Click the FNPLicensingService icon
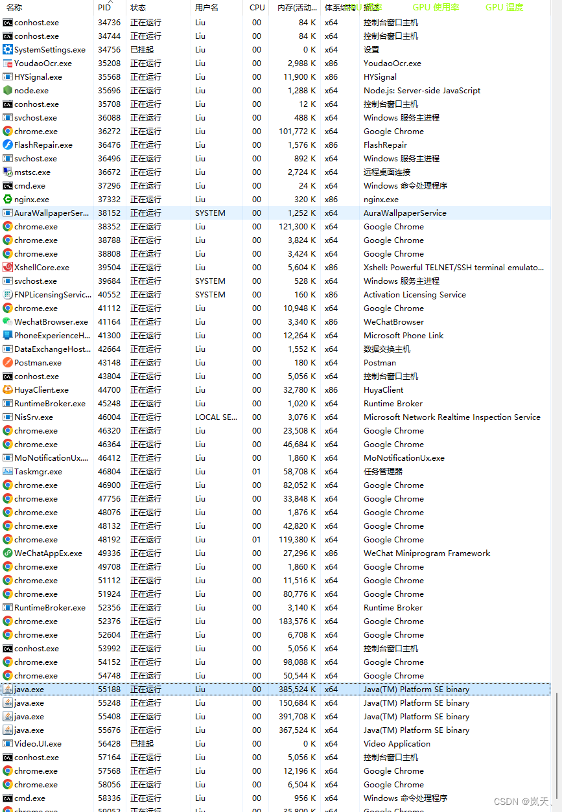The image size is (562, 812). (8, 295)
